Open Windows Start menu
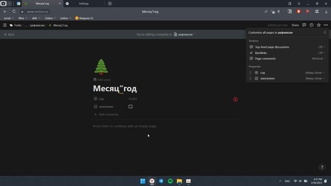Viewport: 331px width, 186px height. [143, 181]
